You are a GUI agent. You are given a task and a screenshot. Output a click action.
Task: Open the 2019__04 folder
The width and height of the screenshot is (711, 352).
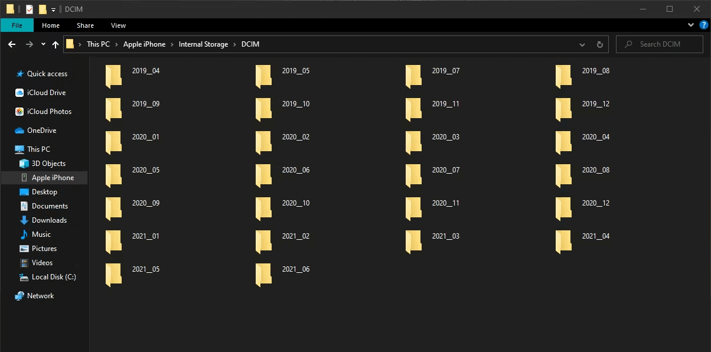(x=114, y=76)
